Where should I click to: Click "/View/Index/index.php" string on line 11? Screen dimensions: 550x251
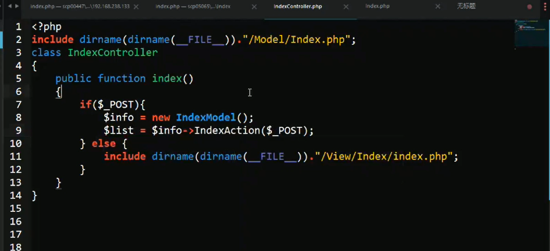pyautogui.click(x=383, y=157)
